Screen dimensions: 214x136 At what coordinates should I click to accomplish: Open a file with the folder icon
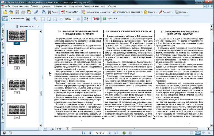point(5,12)
